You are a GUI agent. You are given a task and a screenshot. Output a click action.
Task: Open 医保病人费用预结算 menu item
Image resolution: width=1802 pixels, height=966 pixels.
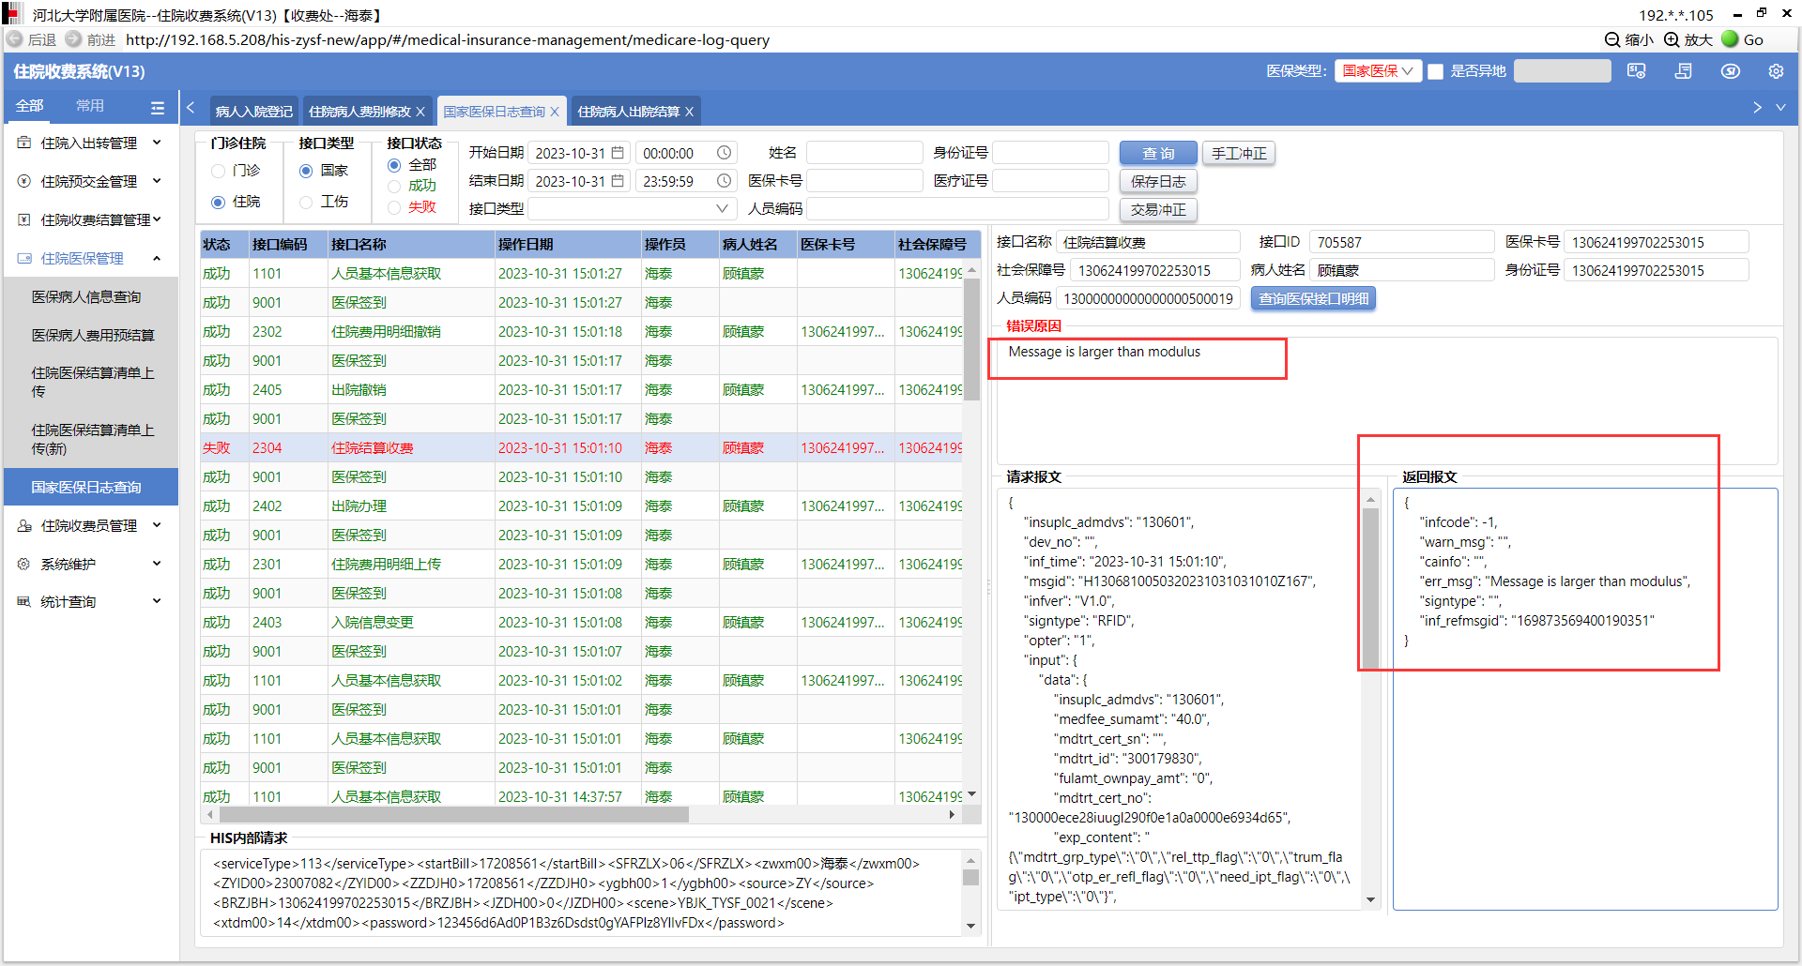click(x=92, y=335)
